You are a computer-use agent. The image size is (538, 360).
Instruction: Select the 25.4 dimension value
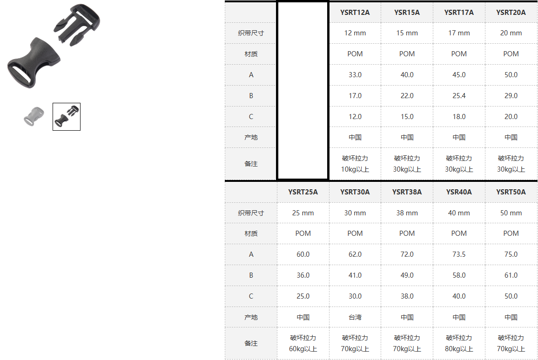point(459,96)
